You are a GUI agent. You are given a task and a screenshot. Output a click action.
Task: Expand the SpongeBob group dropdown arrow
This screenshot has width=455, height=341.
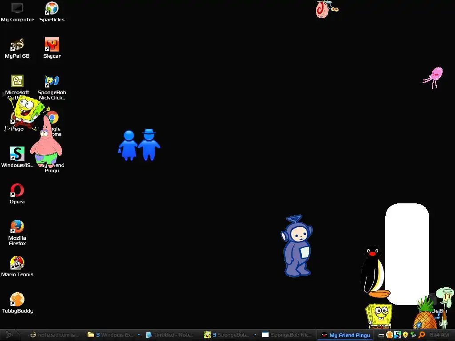(x=255, y=335)
